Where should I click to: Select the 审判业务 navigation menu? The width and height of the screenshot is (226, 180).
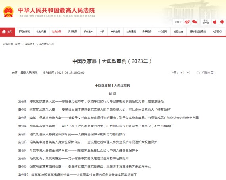pos(115,32)
